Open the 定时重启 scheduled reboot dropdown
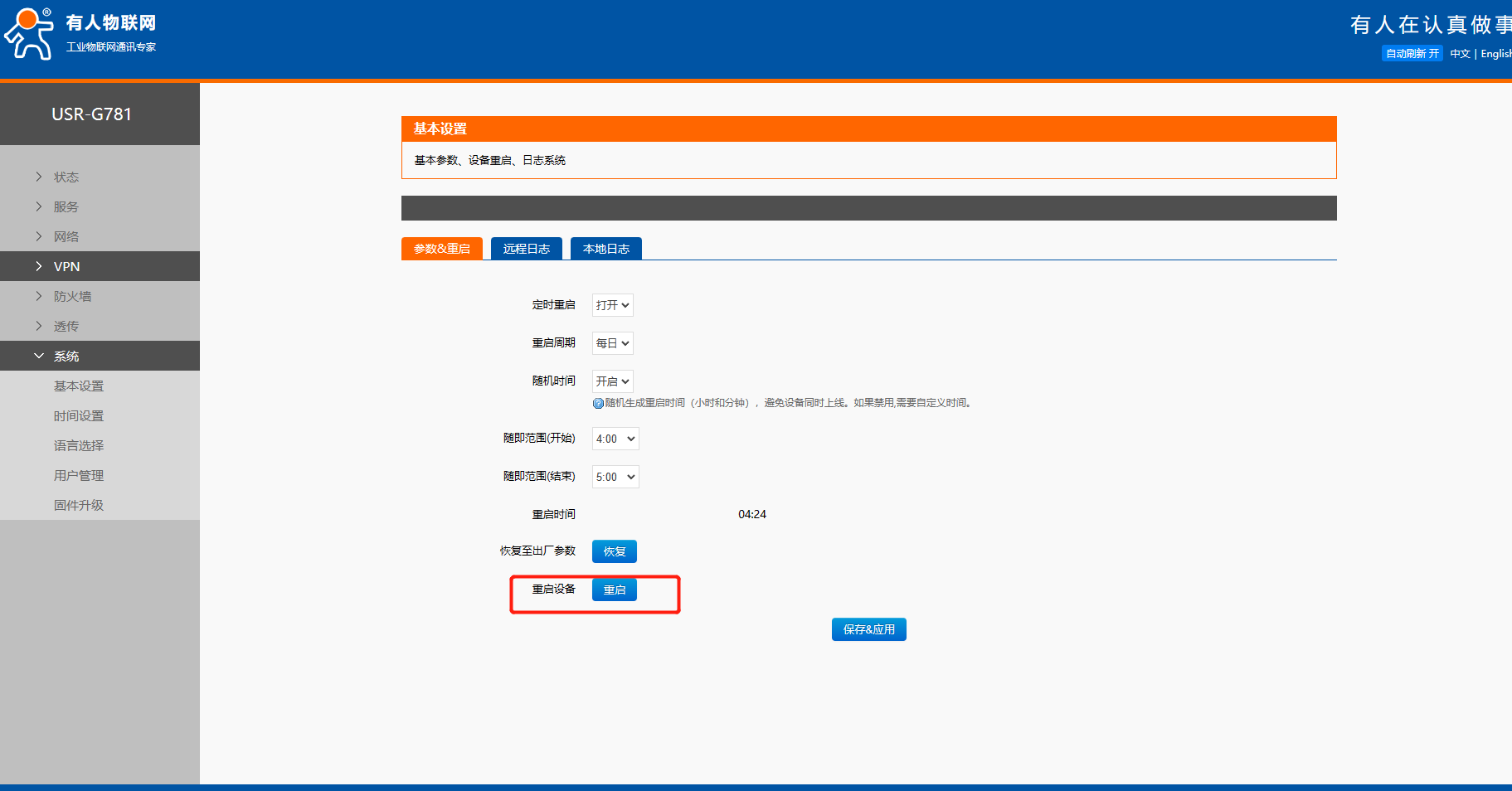This screenshot has height=791, width=1512. 612,305
